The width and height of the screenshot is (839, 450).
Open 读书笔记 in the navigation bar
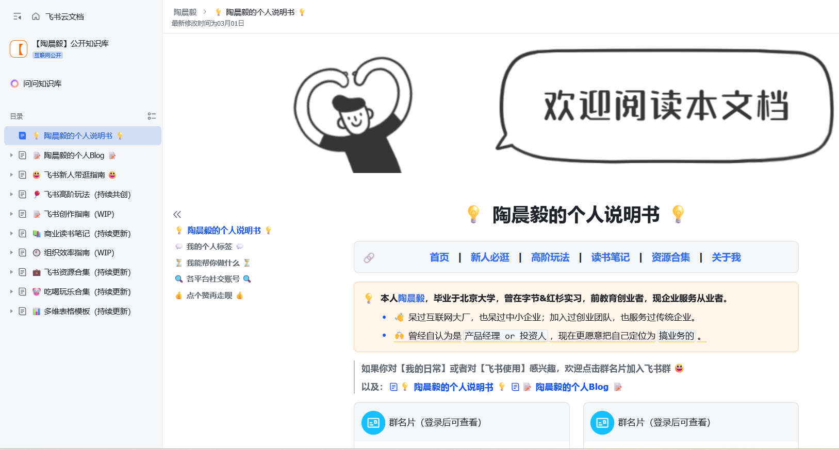611,257
